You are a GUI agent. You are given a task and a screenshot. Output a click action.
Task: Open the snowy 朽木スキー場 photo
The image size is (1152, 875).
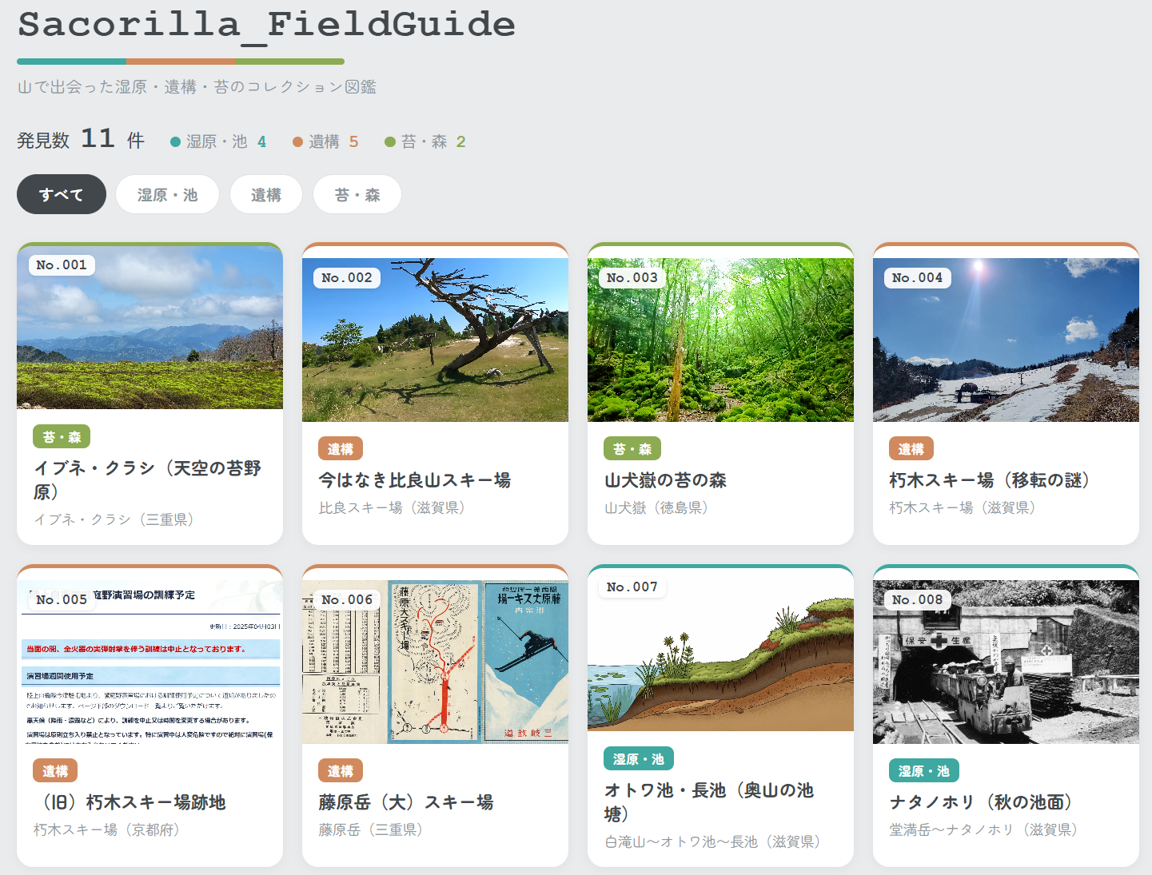point(1006,340)
